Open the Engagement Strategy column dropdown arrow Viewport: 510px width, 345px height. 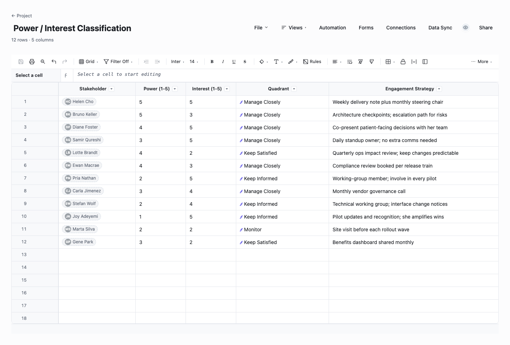439,89
